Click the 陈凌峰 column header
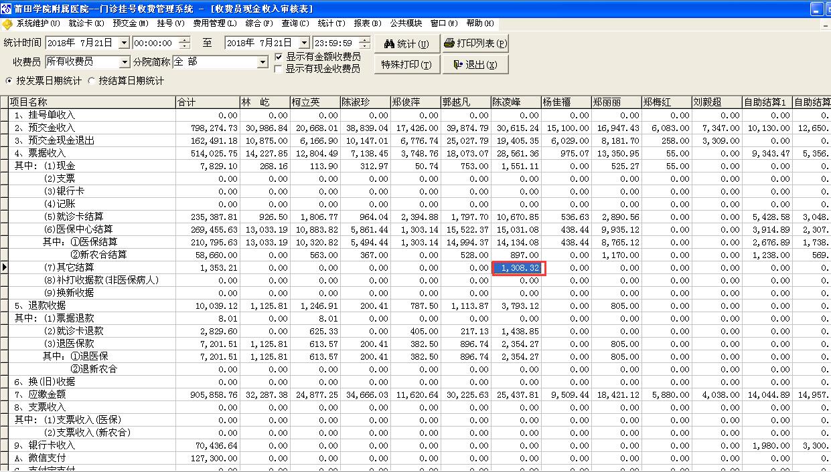Screen dimensions: 831x472 pyautogui.click(x=516, y=102)
